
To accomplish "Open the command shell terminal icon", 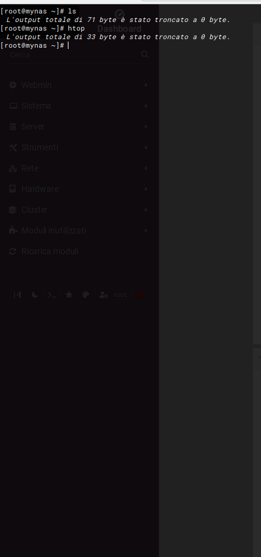I will coord(52,295).
